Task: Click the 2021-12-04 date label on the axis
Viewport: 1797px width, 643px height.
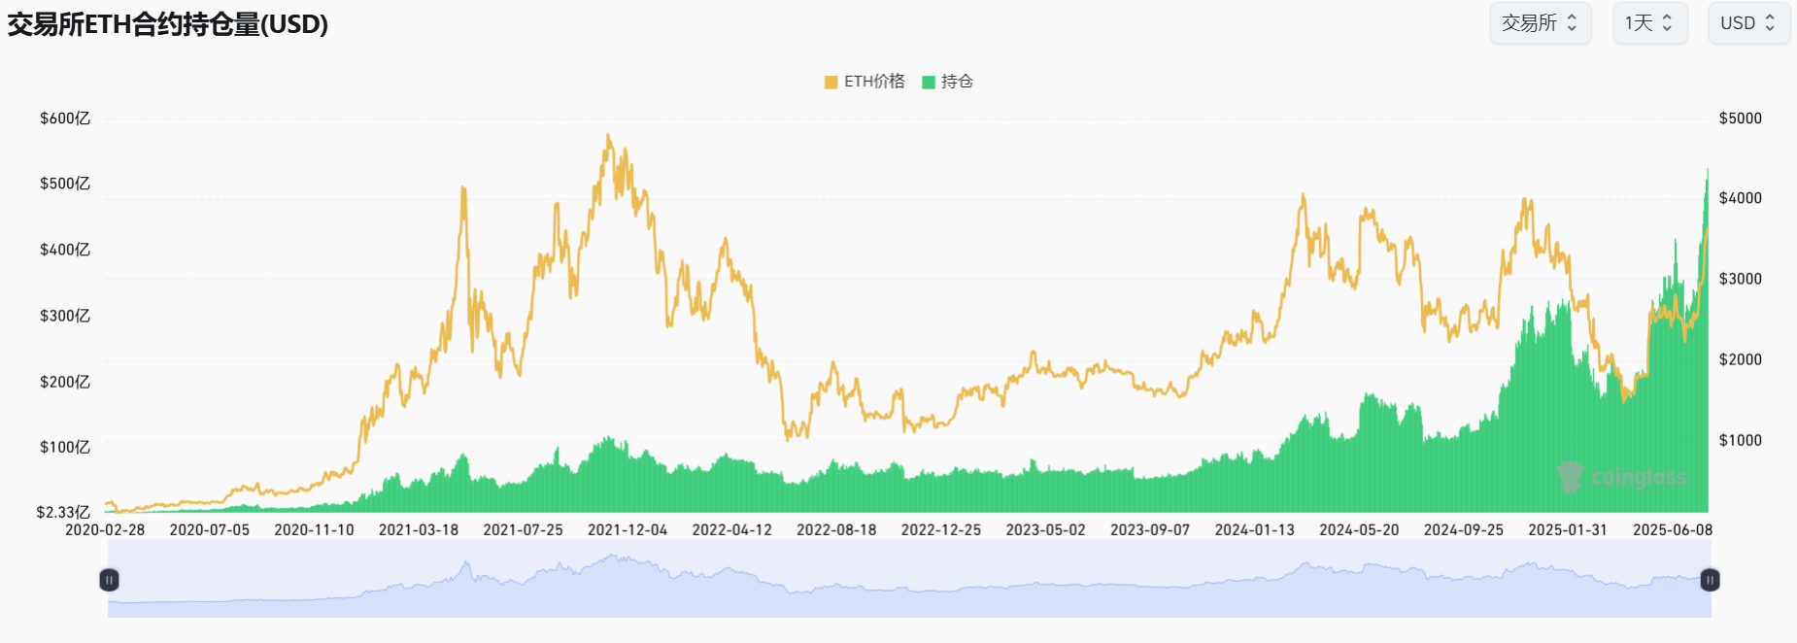Action: pos(627,530)
